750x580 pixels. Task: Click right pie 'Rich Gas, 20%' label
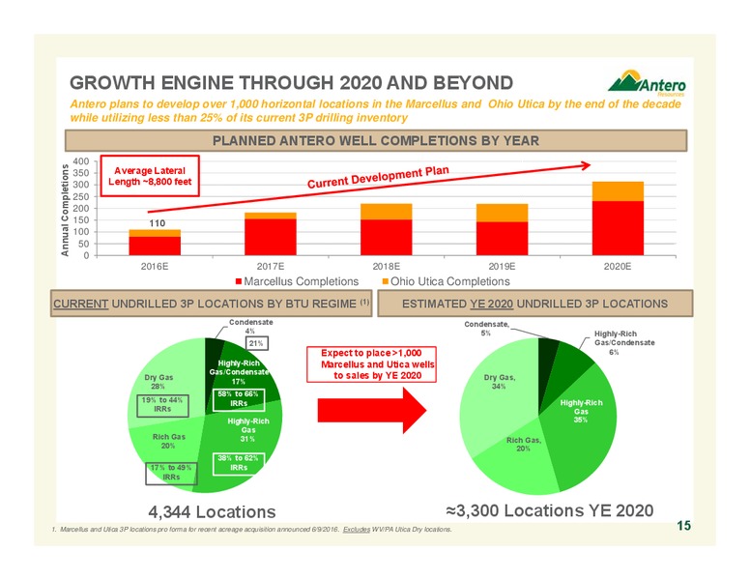coord(523,444)
